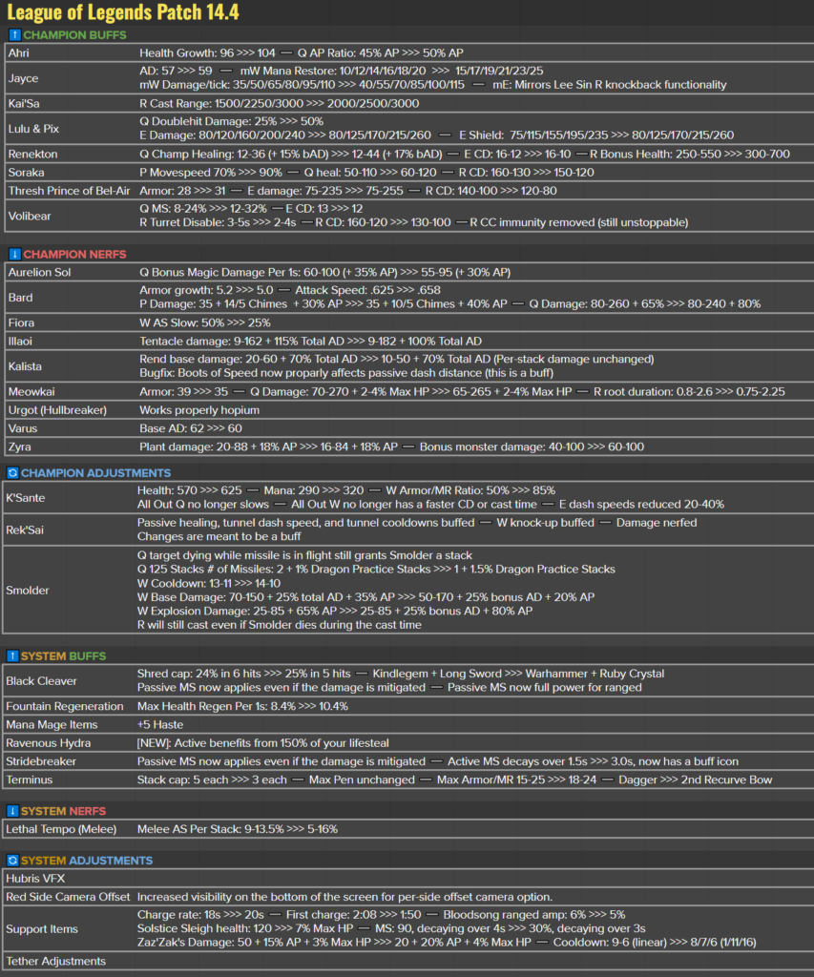The width and height of the screenshot is (814, 977).
Task: Click the 'Mana Mage Items' row label
Action: coord(52,725)
